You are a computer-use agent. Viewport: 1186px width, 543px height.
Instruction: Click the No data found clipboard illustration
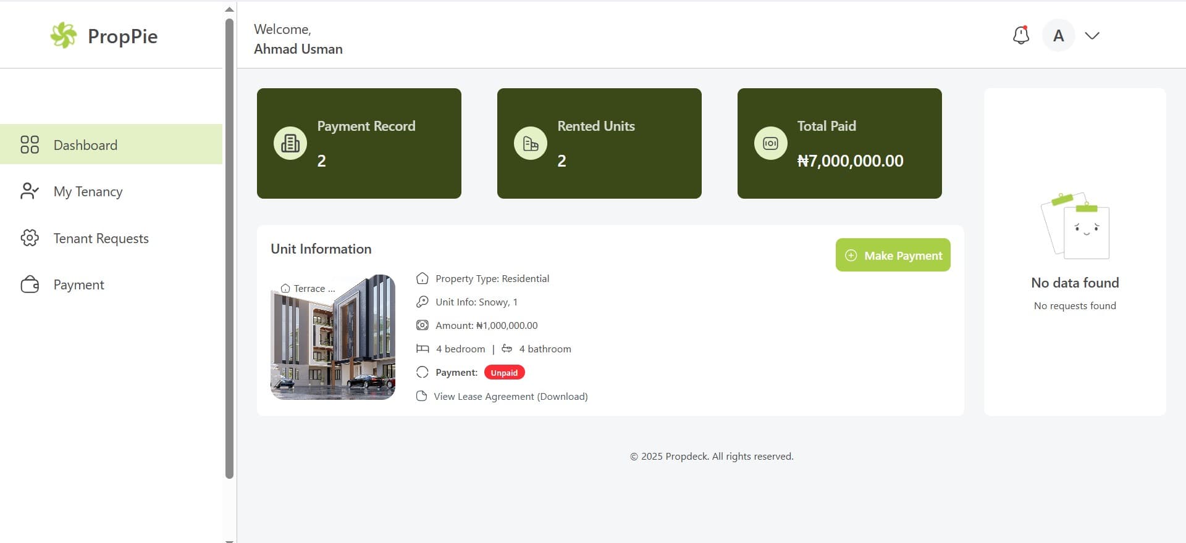click(1075, 225)
